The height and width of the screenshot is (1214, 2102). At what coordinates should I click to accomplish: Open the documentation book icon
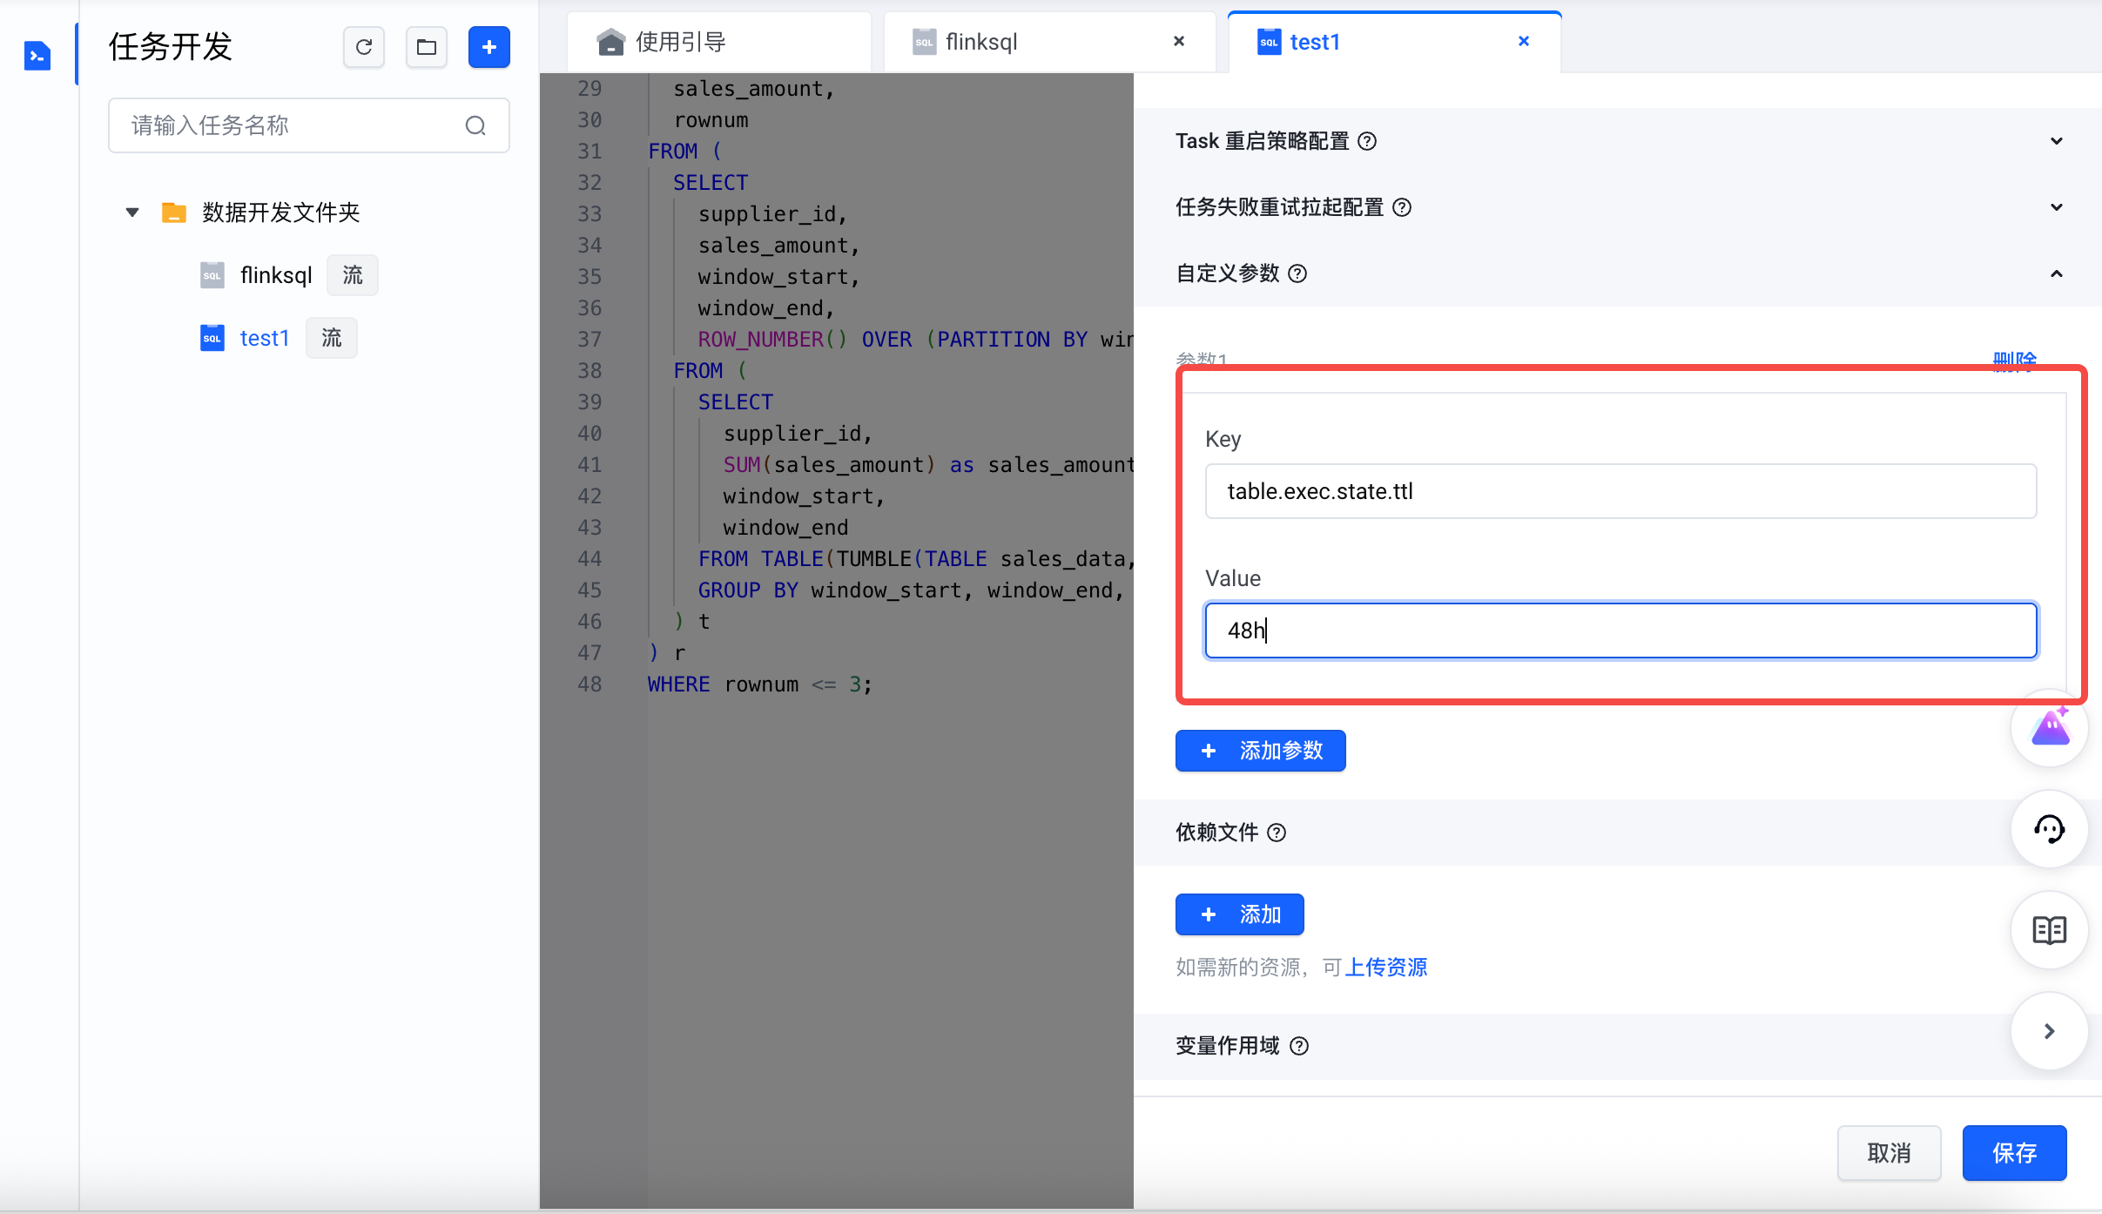(2050, 930)
